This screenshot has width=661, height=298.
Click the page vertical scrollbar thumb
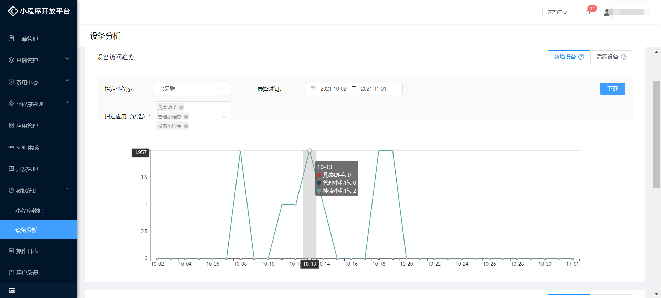[657, 134]
